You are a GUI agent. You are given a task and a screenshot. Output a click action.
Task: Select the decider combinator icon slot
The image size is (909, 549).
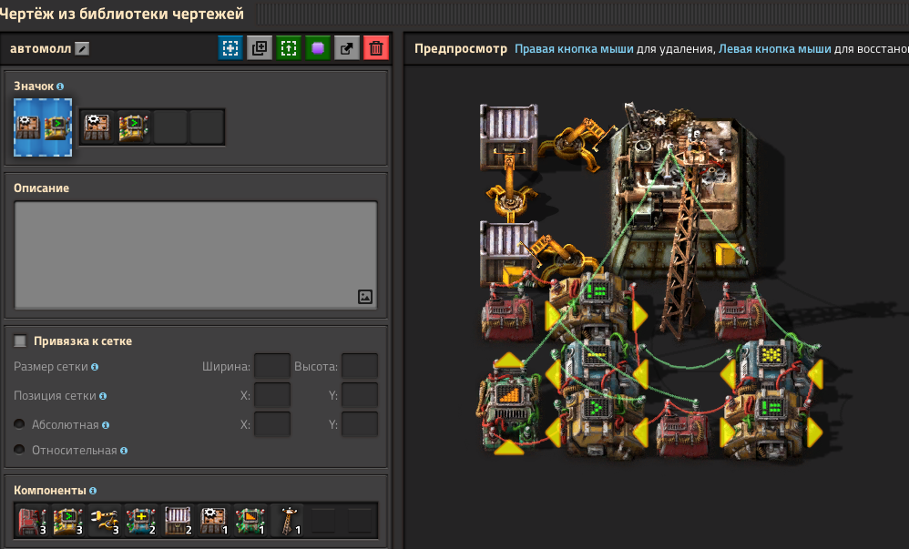(133, 127)
